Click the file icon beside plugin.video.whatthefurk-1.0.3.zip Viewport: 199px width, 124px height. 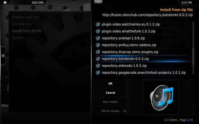pyautogui.click(x=98, y=31)
